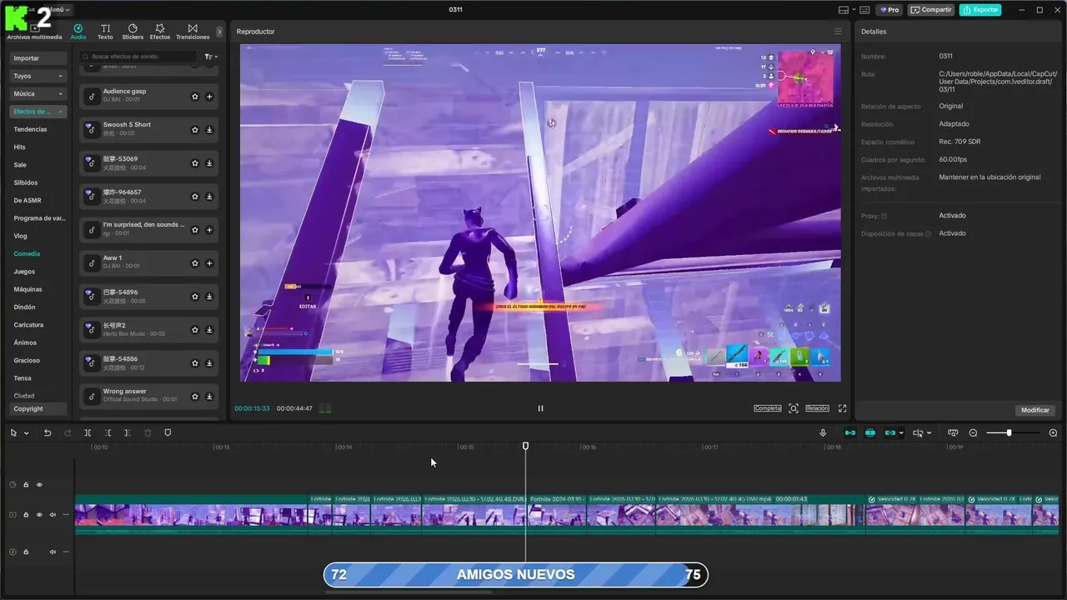This screenshot has width=1067, height=600.
Task: Select the Juegos category
Action: pyautogui.click(x=24, y=272)
